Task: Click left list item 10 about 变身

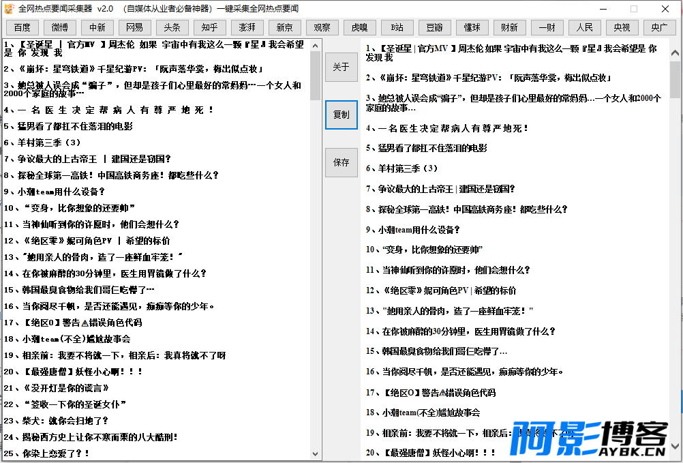Action: pos(70,208)
